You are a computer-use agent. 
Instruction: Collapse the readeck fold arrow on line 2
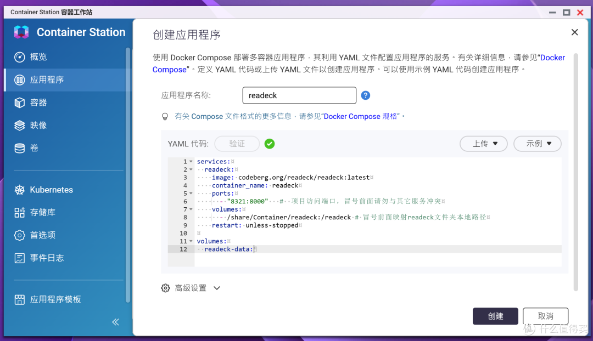click(191, 169)
